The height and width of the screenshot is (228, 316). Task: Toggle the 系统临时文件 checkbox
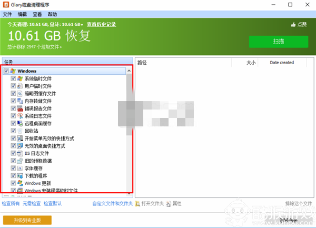(13, 78)
